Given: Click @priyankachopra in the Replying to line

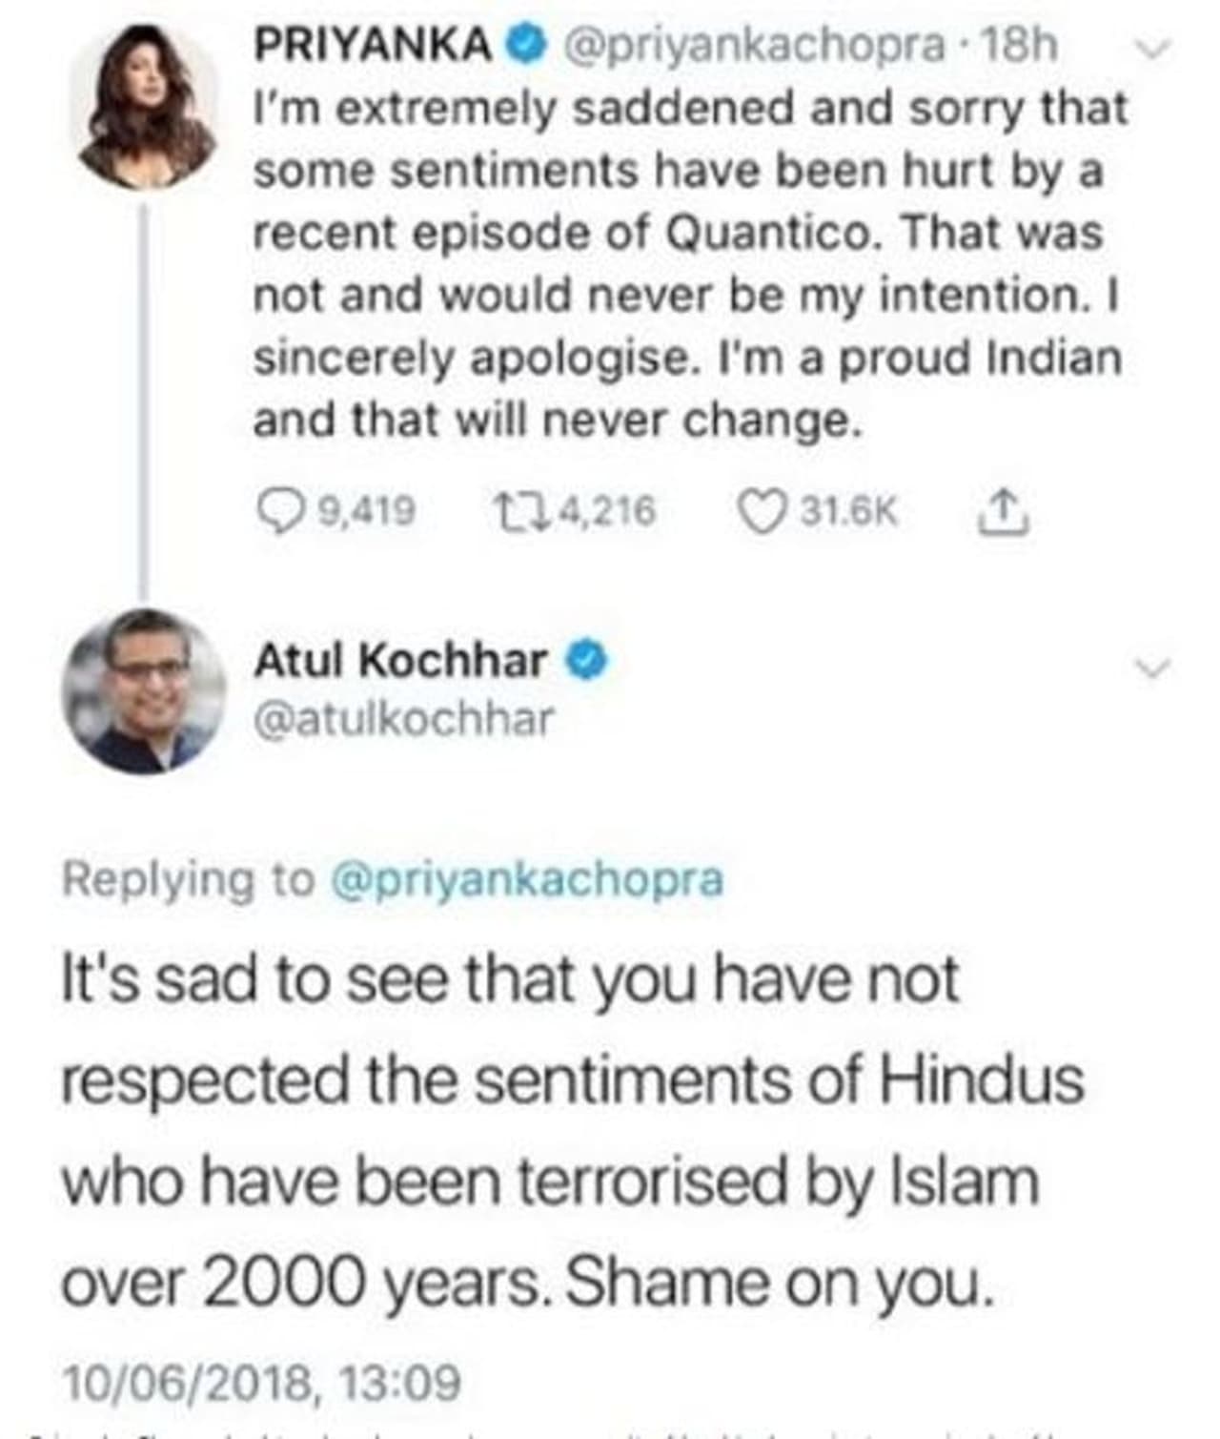Looking at the screenshot, I should 526,878.
